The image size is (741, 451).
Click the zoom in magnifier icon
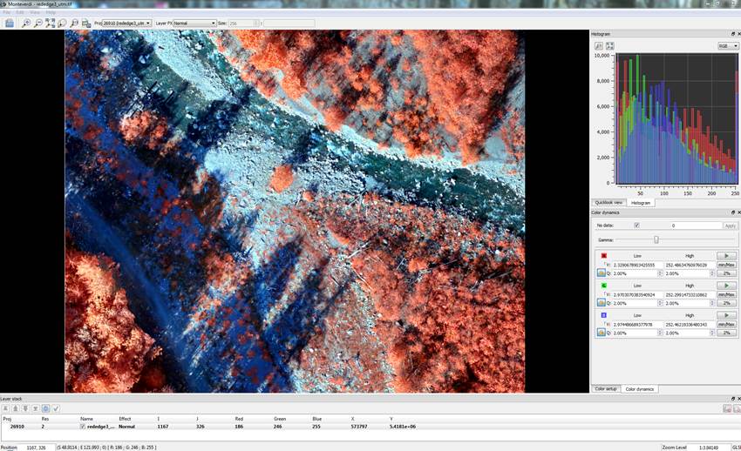click(x=26, y=24)
